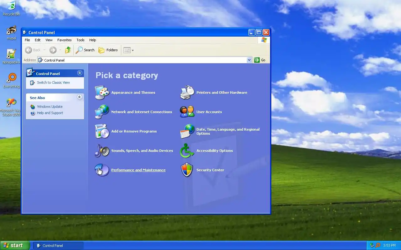The width and height of the screenshot is (401, 250).
Task: Open the Address bar dropdown arrow
Action: coord(249,60)
